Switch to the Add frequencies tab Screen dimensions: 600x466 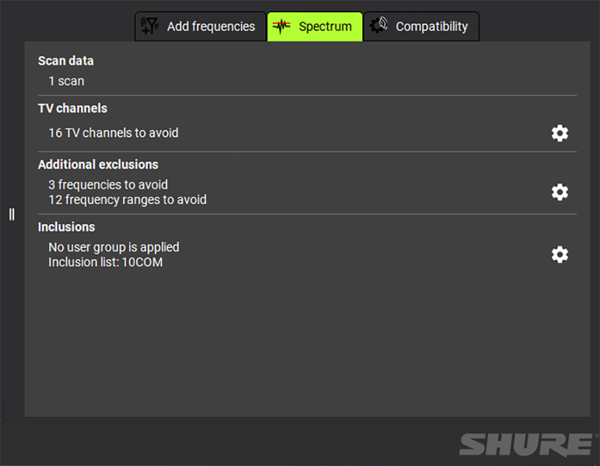tap(200, 27)
